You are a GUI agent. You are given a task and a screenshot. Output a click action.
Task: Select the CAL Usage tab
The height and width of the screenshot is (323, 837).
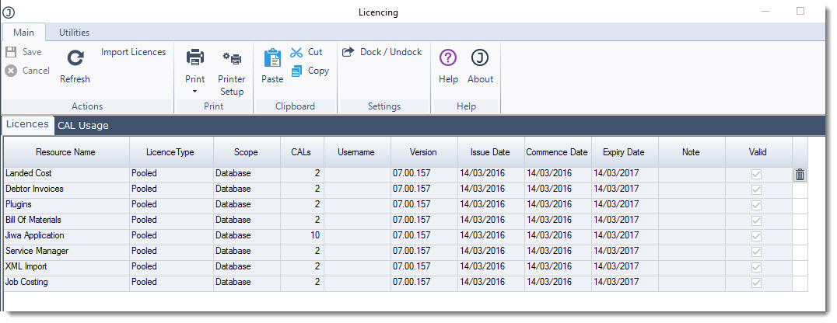(83, 126)
